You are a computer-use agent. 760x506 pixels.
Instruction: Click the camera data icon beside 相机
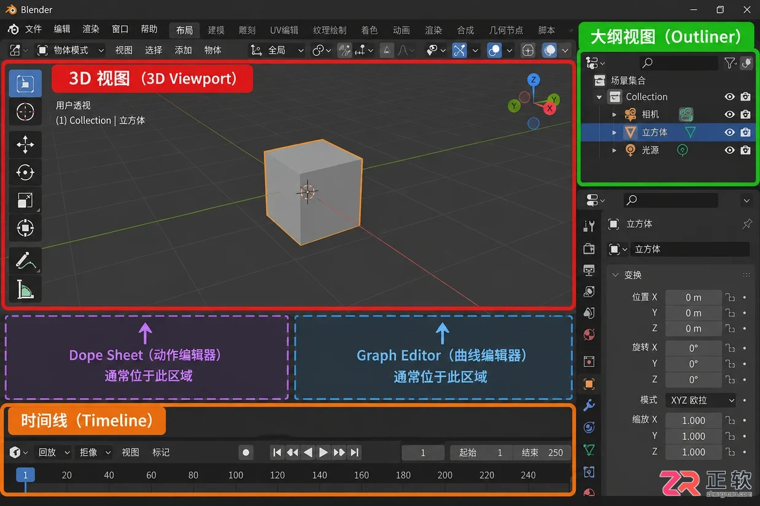[686, 114]
